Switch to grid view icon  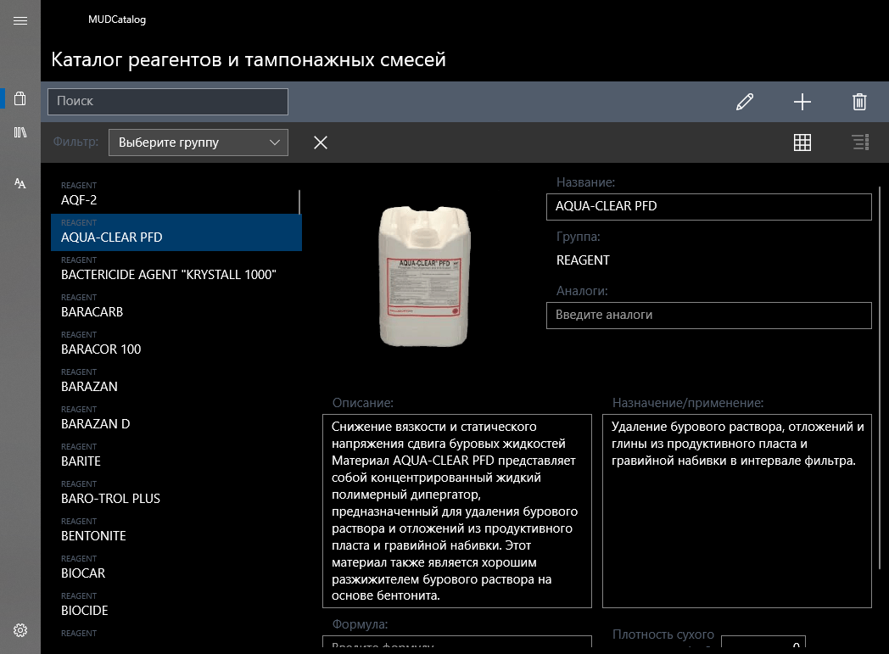point(802,143)
